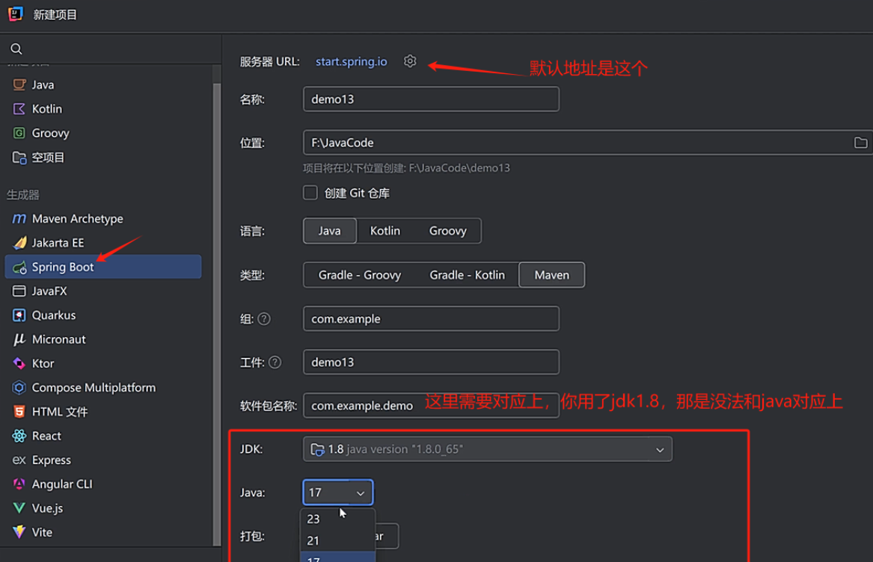Screen dimensions: 873x562
Task: Click the project path hint text F:\JavaCode\demo13
Action: (x=459, y=168)
